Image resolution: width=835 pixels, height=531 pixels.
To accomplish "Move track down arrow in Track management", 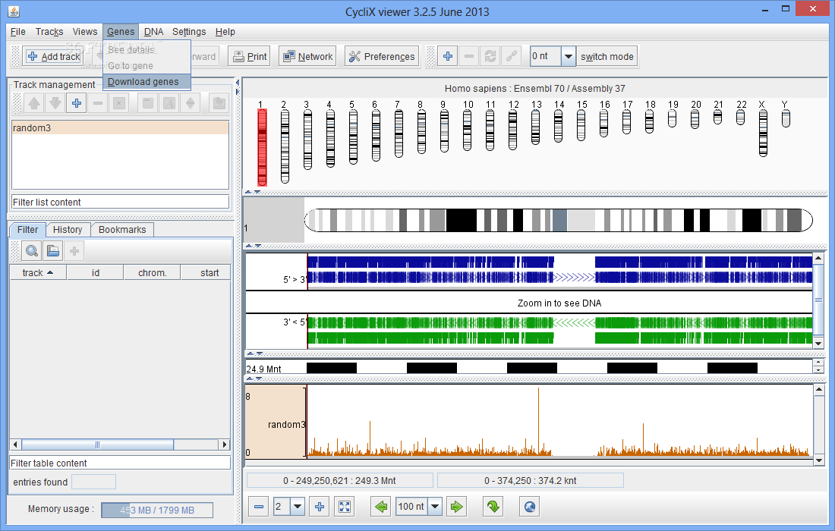I will [x=55, y=103].
